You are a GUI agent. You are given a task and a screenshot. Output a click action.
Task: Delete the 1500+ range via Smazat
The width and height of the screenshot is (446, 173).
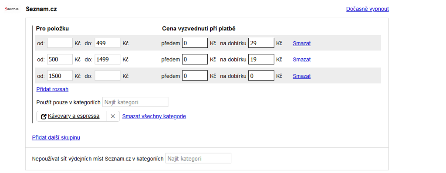pyautogui.click(x=301, y=76)
